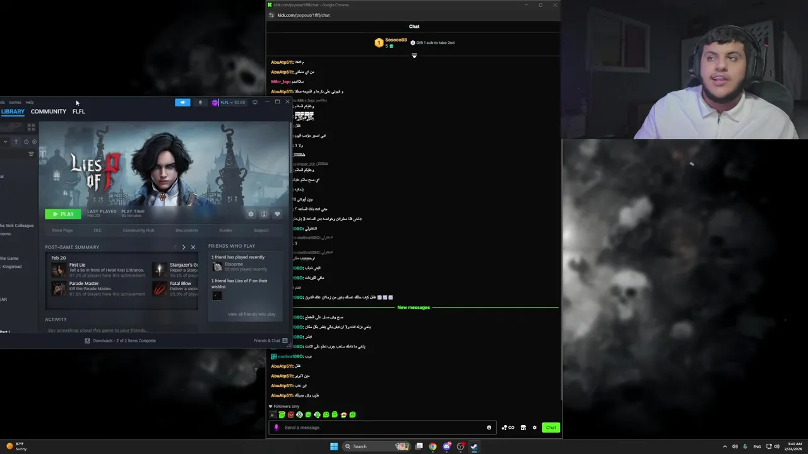This screenshot has height=454, width=808.
Task: Open the emote picker in message box
Action: 489,428
